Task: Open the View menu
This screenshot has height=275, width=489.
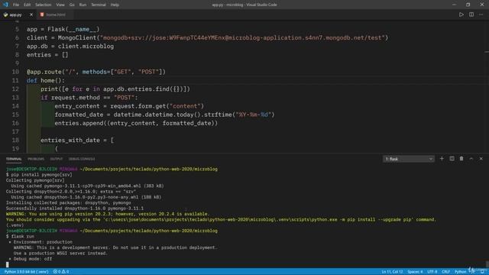Action: tap(60, 5)
